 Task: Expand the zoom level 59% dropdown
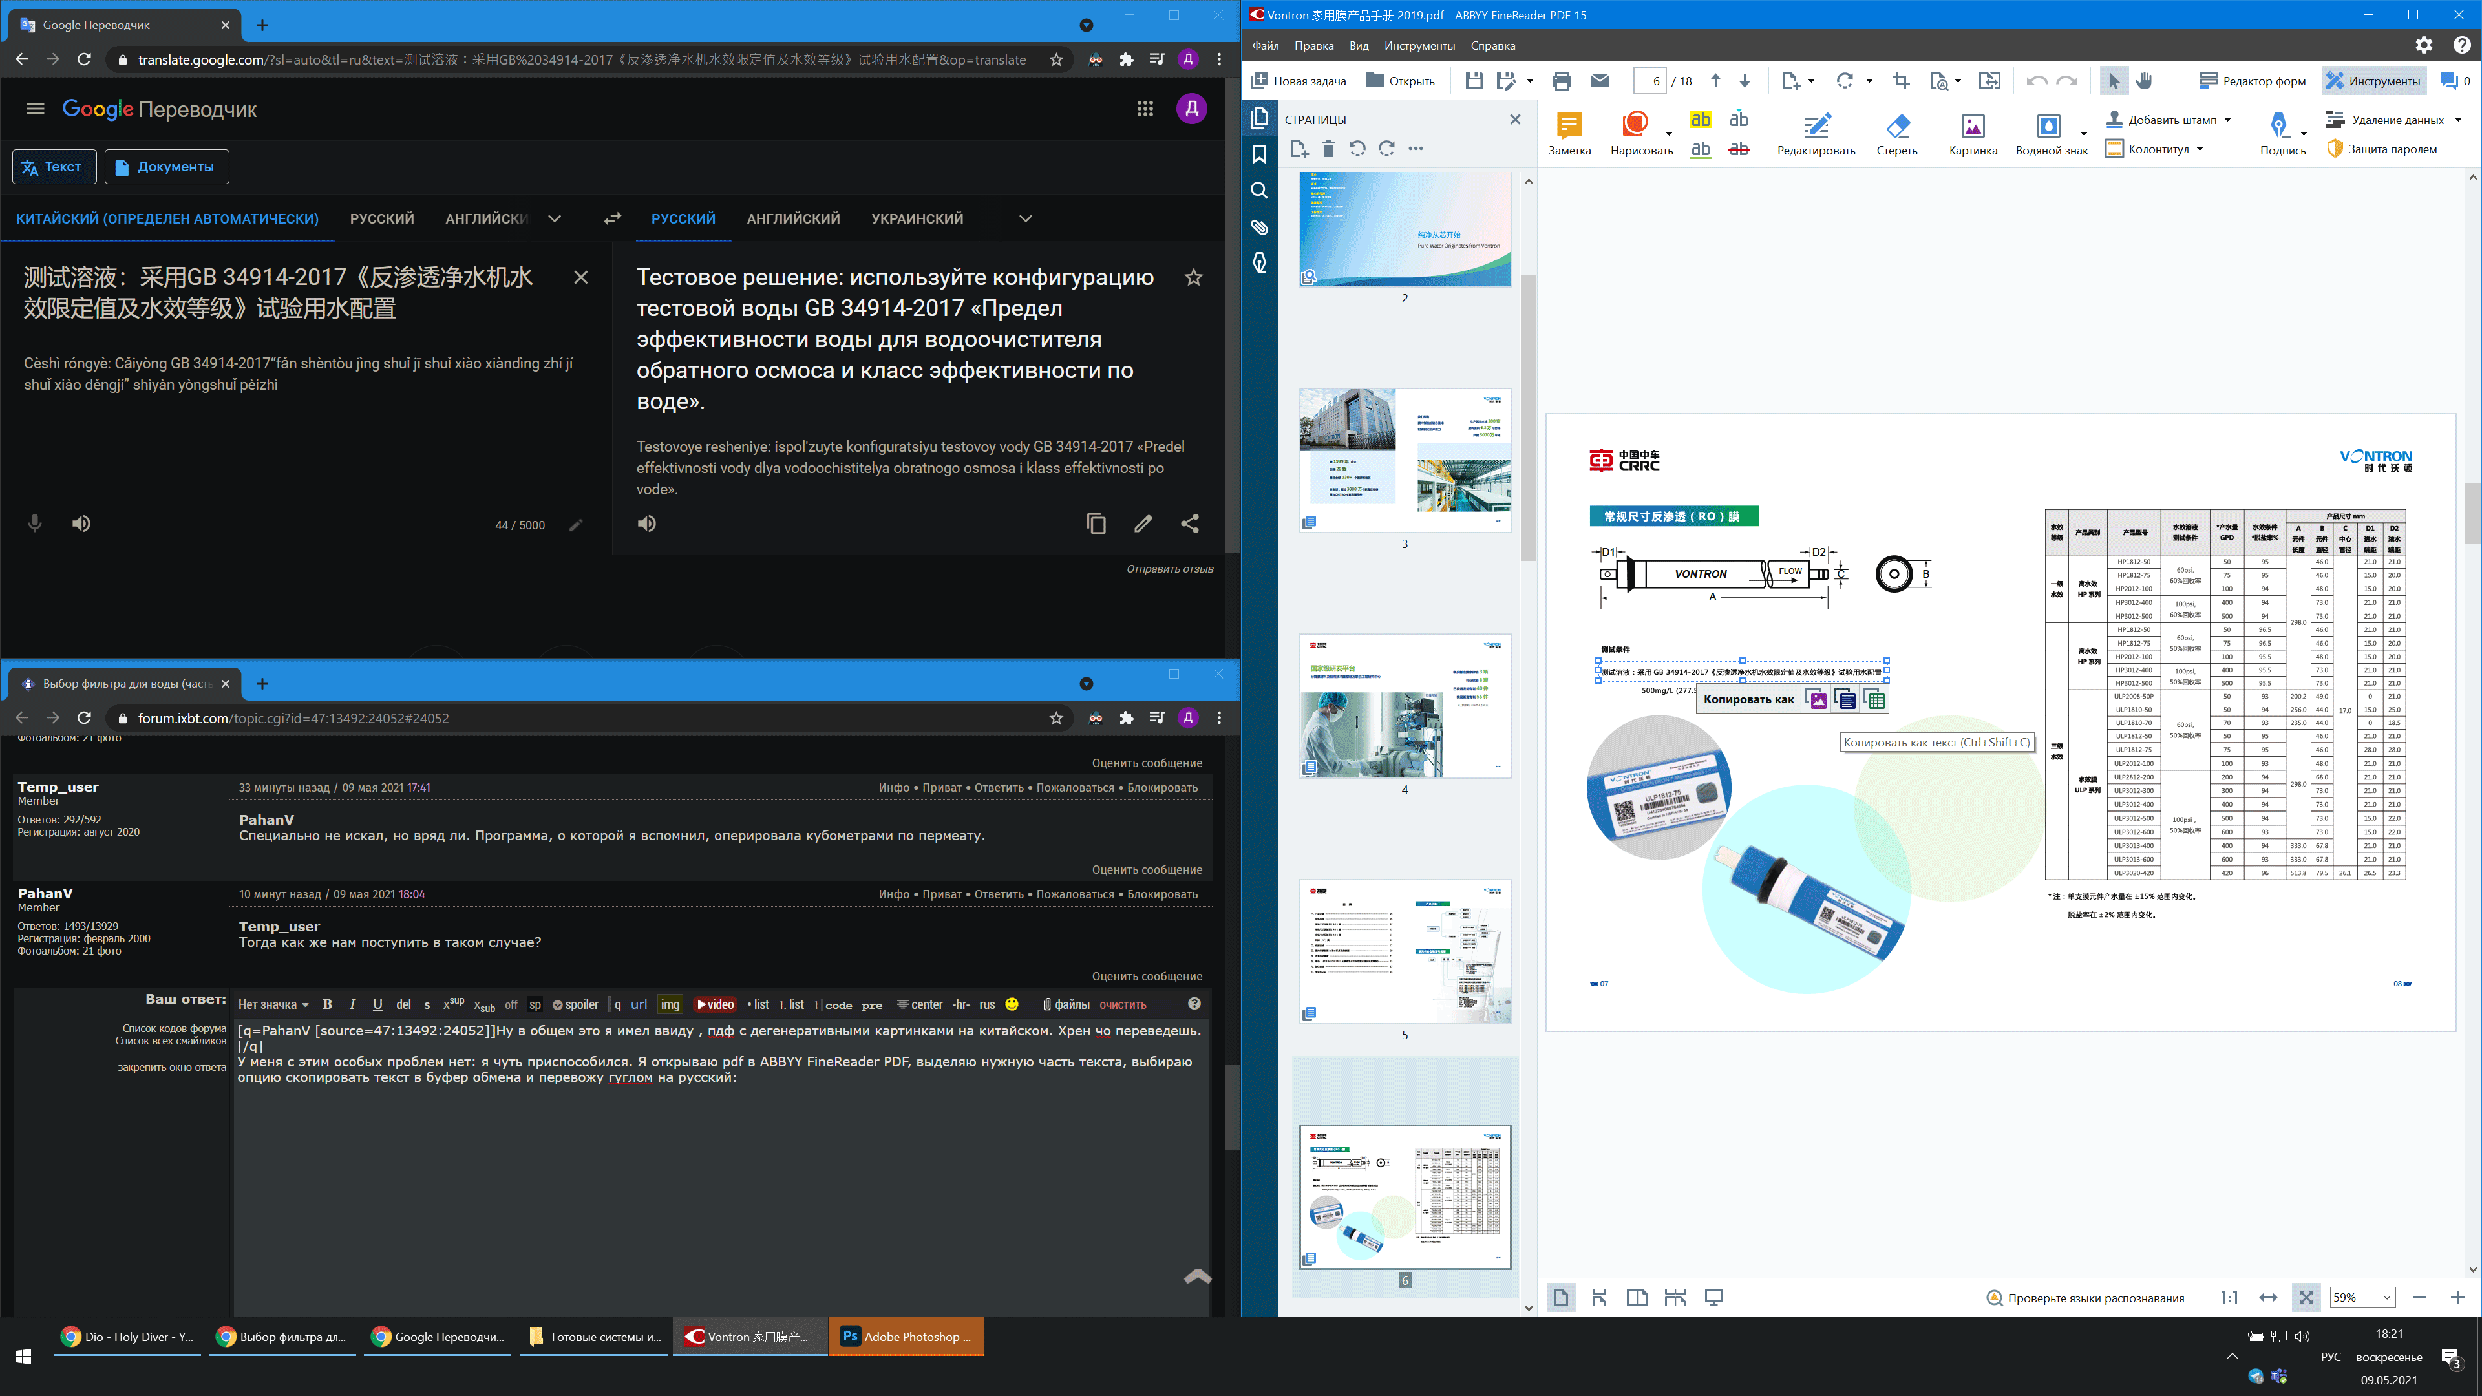[2386, 1298]
